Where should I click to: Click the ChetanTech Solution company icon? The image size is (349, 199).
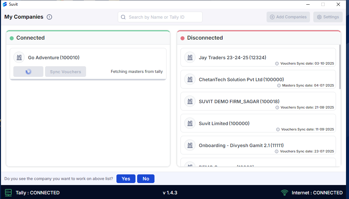(190, 79)
